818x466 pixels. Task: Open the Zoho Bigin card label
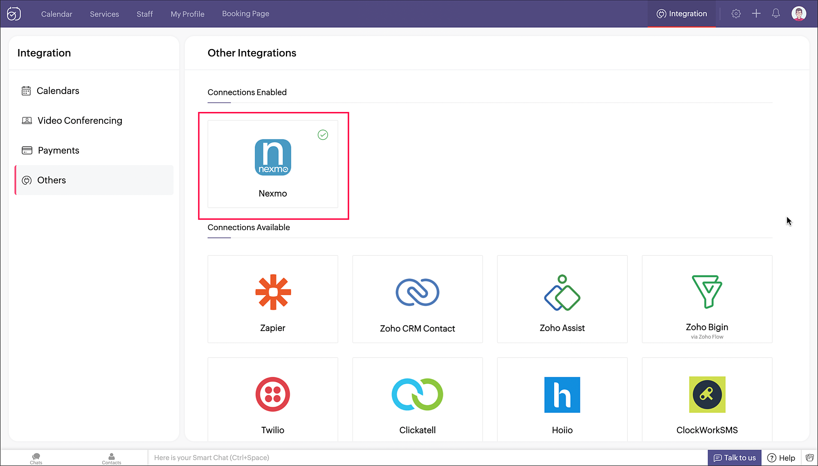coord(707,327)
